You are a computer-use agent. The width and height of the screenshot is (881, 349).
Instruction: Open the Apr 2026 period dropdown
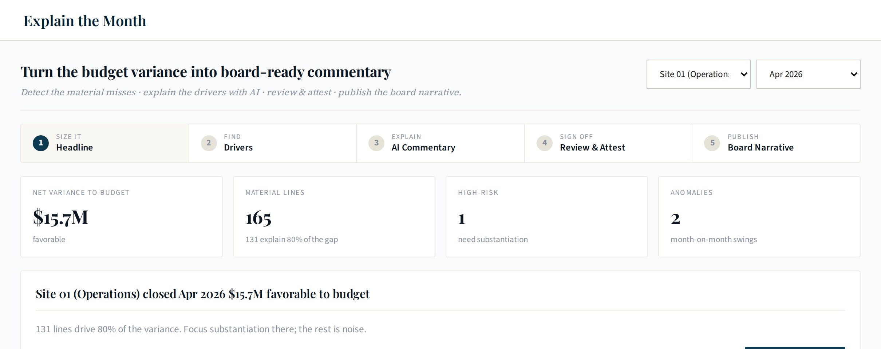tap(808, 74)
